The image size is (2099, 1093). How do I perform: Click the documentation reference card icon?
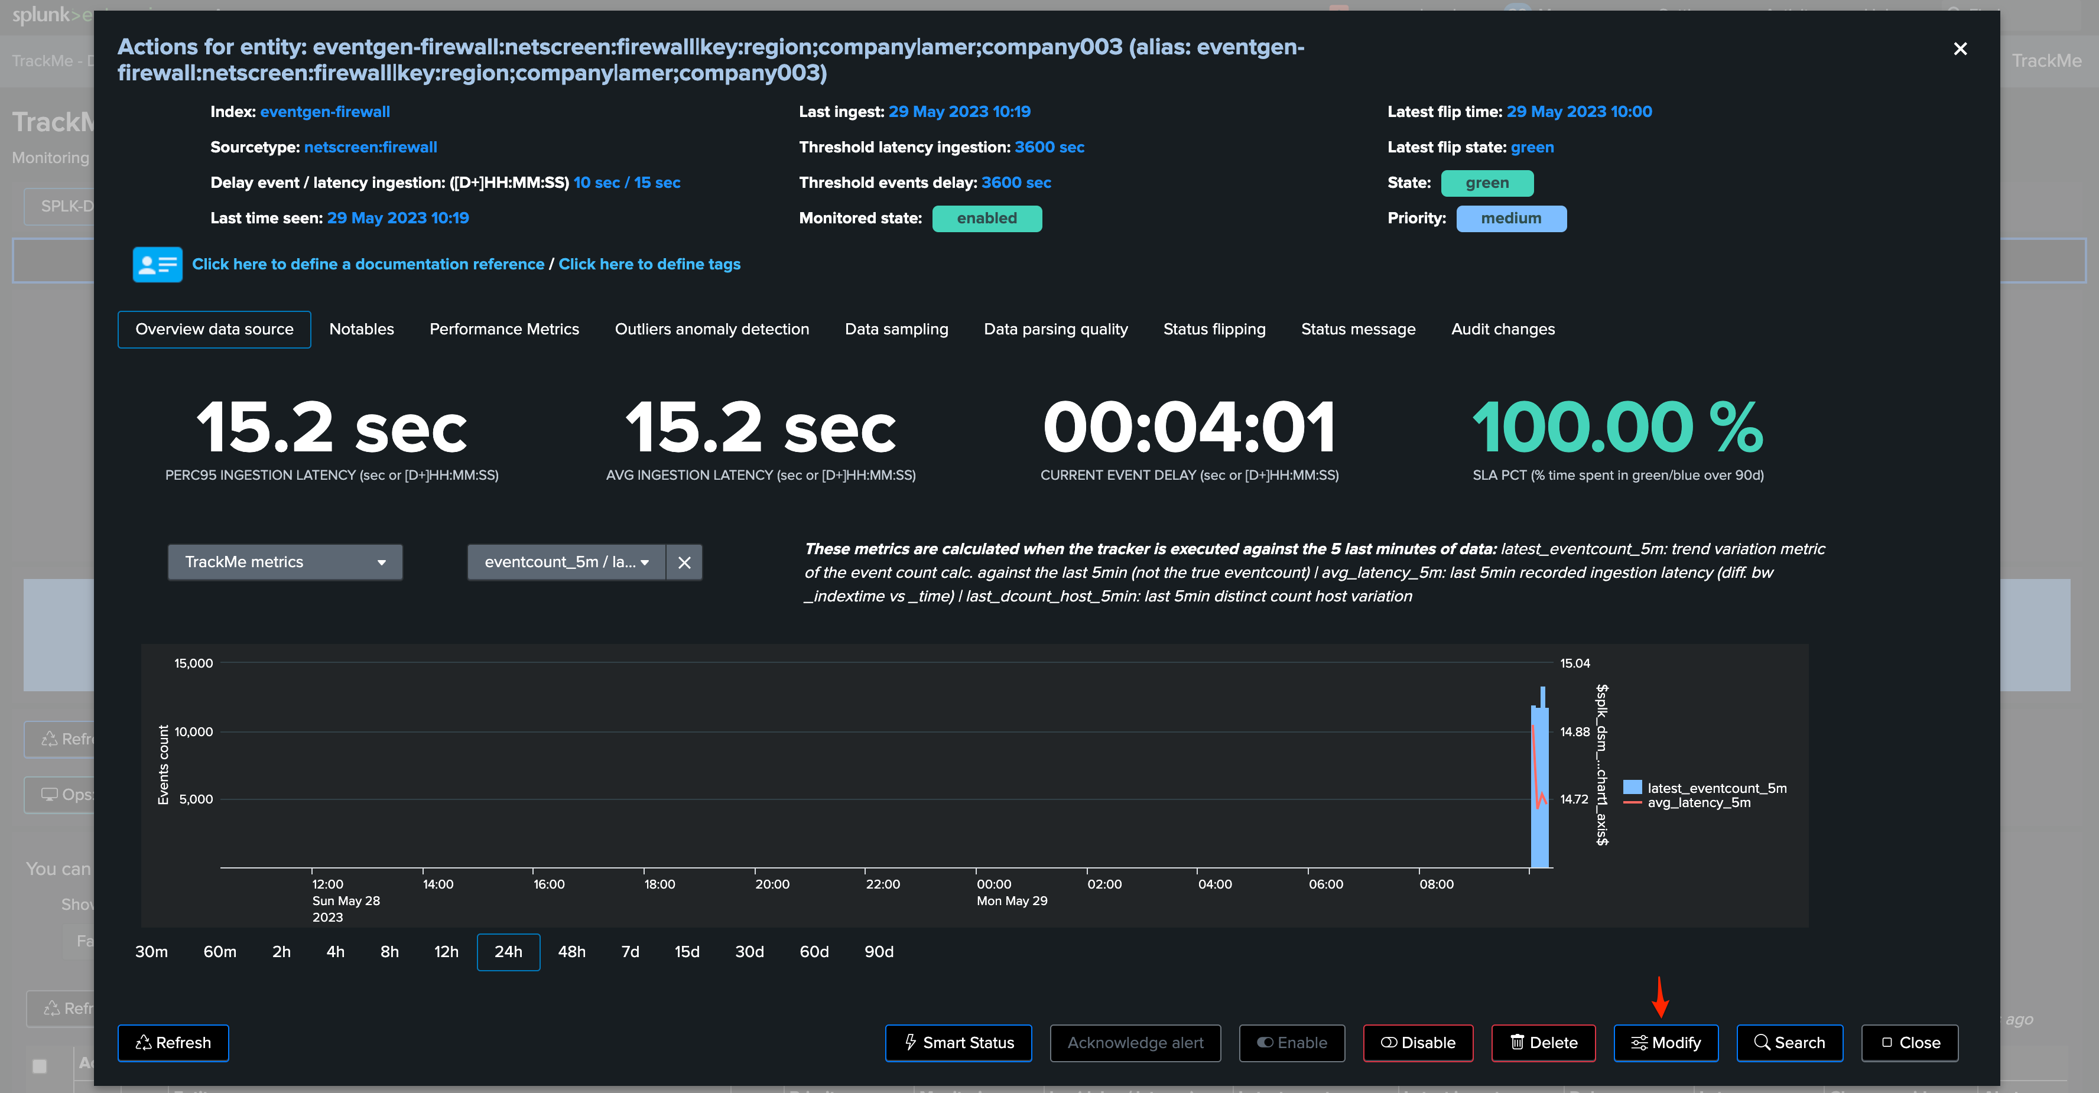(157, 264)
